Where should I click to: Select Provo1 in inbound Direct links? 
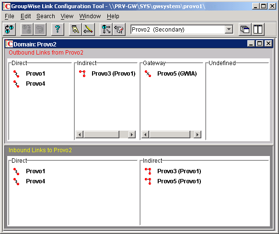(35, 171)
